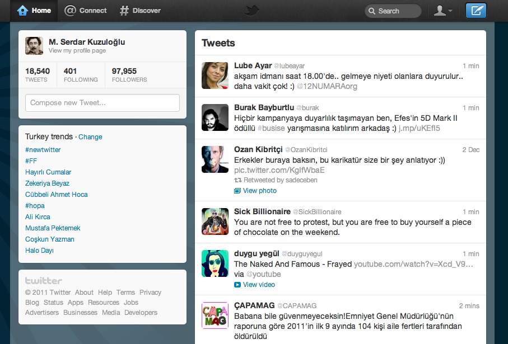The width and height of the screenshot is (508, 344).
Task: Open the Apps footer link
Action: tap(76, 303)
